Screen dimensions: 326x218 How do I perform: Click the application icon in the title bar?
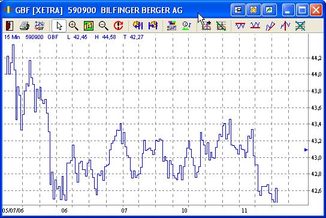[8, 10]
